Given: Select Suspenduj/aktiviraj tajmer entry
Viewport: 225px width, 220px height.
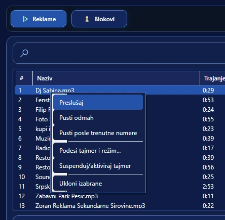Looking at the screenshot, I should [98, 166].
